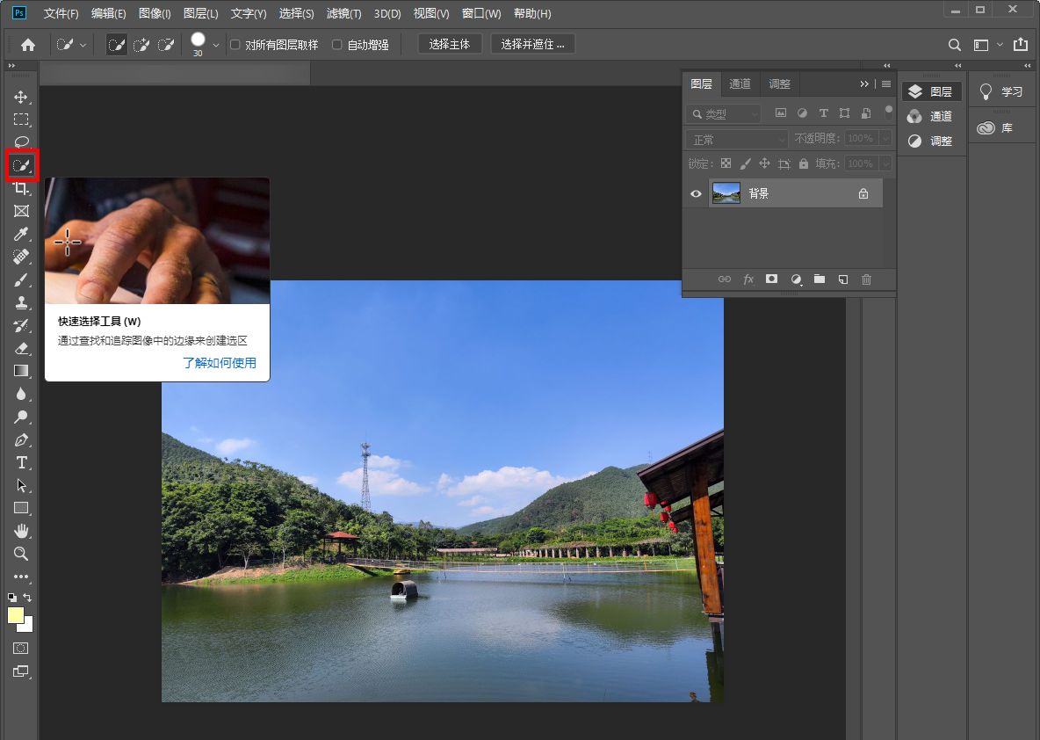Expand hidden panel tabs chevrons
Viewport: 1040px width, 740px height.
[863, 83]
